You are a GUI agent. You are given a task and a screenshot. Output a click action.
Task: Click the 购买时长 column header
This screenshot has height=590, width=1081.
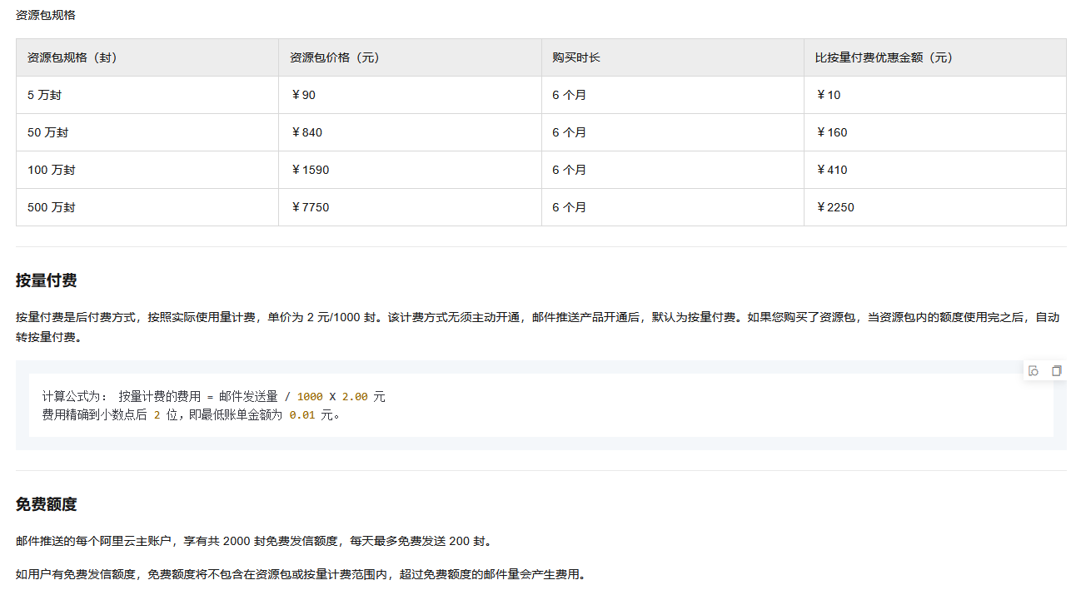coord(576,57)
